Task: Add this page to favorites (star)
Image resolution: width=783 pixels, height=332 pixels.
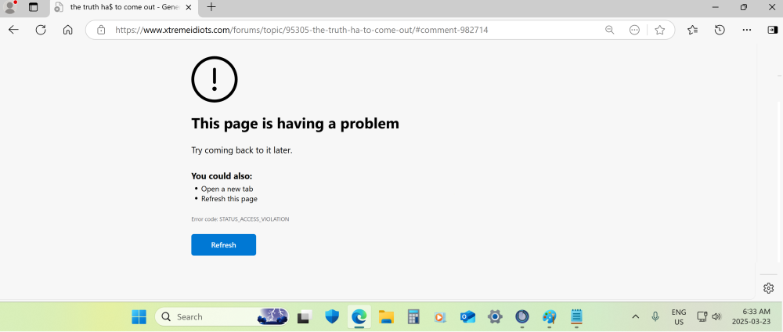Action: (660, 30)
